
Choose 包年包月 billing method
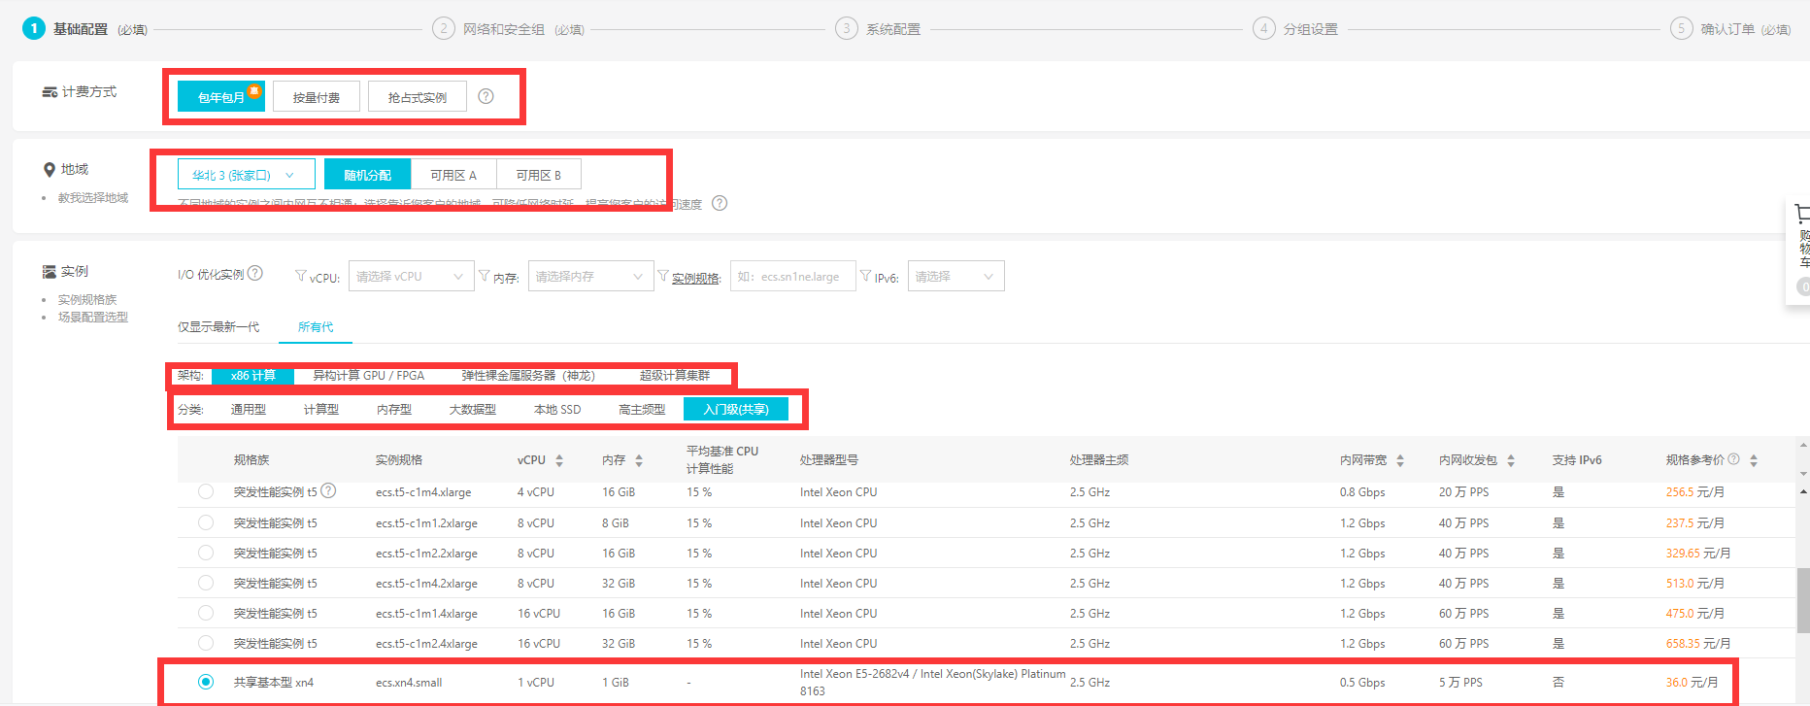221,97
